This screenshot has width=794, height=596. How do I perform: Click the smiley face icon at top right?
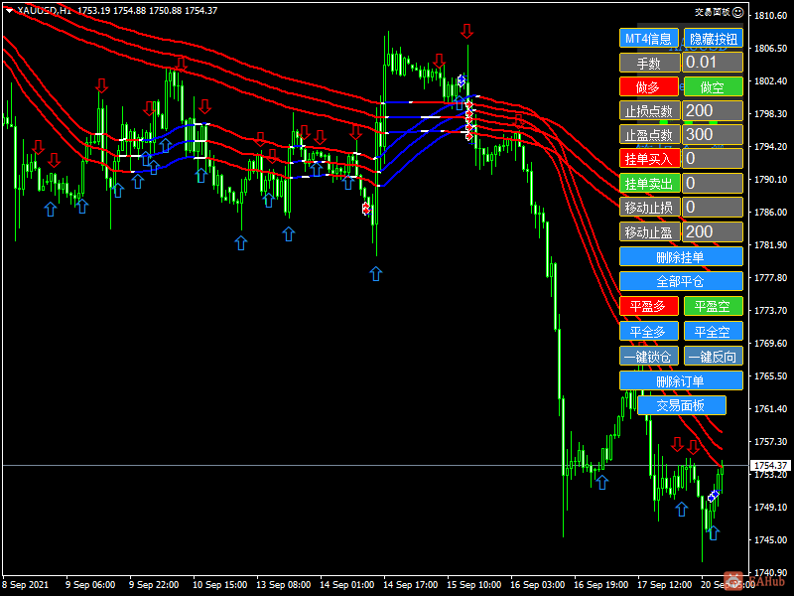tap(738, 12)
